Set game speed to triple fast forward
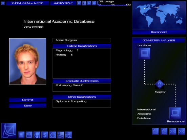The width and height of the screenshot is (187, 140). pyautogui.click(x=94, y=3)
